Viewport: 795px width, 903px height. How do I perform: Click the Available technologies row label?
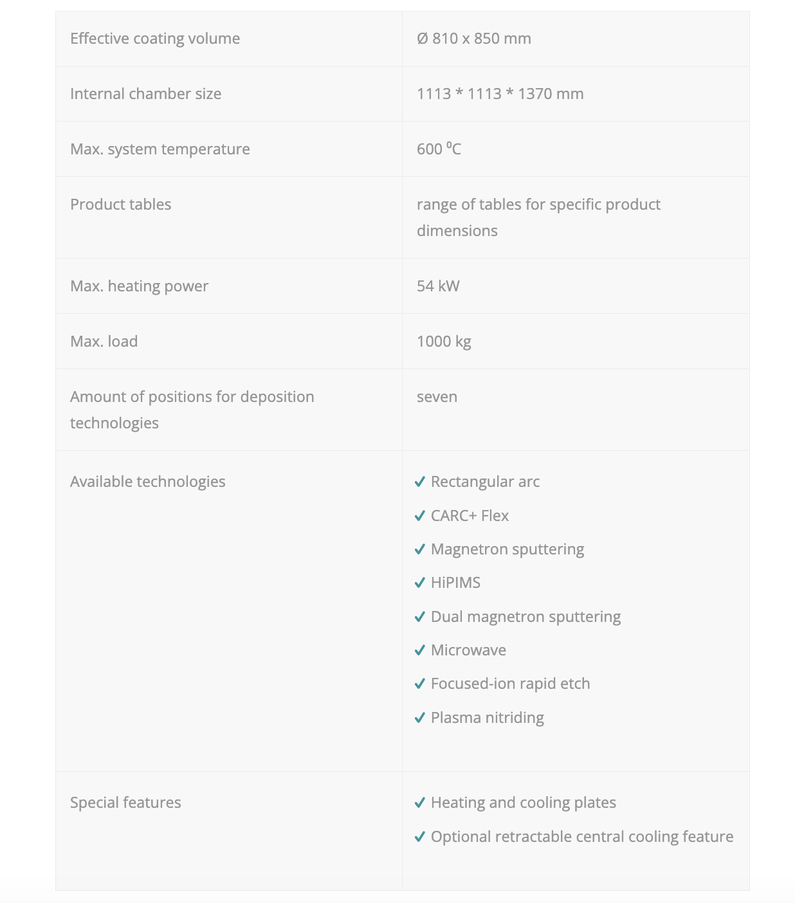[x=147, y=482]
